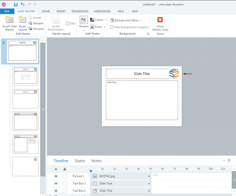
Task: Open the timeline panel options arrow
Action: click(x=224, y=161)
